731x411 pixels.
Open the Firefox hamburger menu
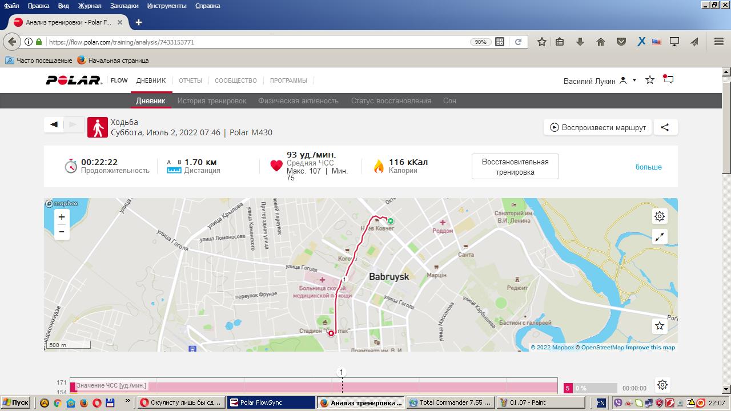pyautogui.click(x=719, y=42)
